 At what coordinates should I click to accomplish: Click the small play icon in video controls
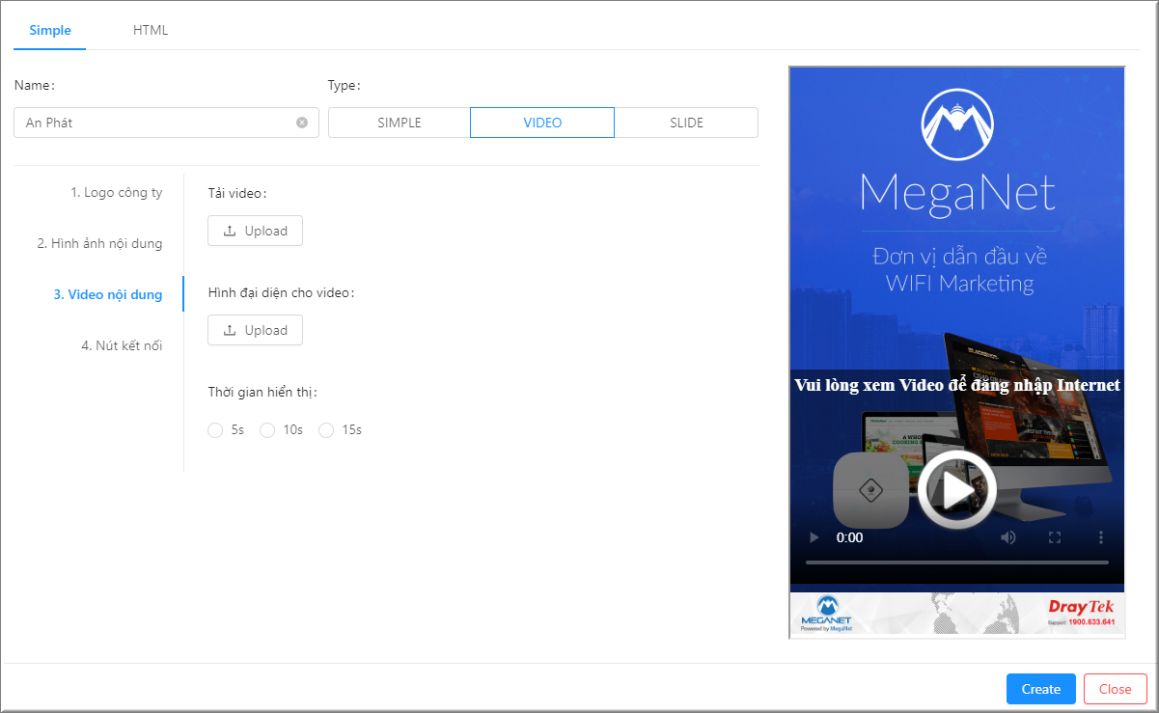click(814, 537)
